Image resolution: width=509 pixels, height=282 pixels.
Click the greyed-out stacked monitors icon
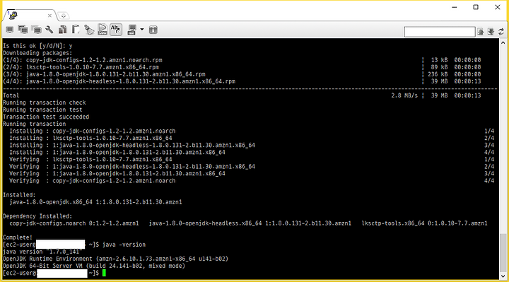pos(37,30)
